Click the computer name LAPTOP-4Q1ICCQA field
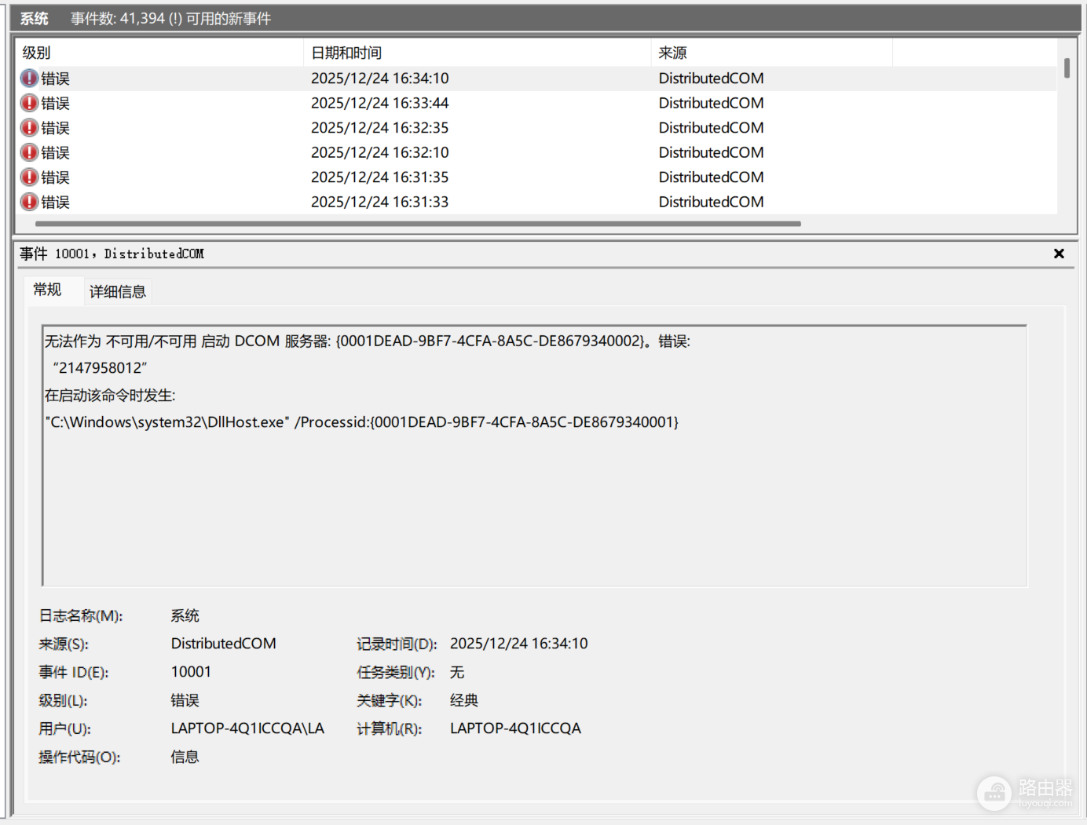The image size is (1087, 825). [x=515, y=728]
